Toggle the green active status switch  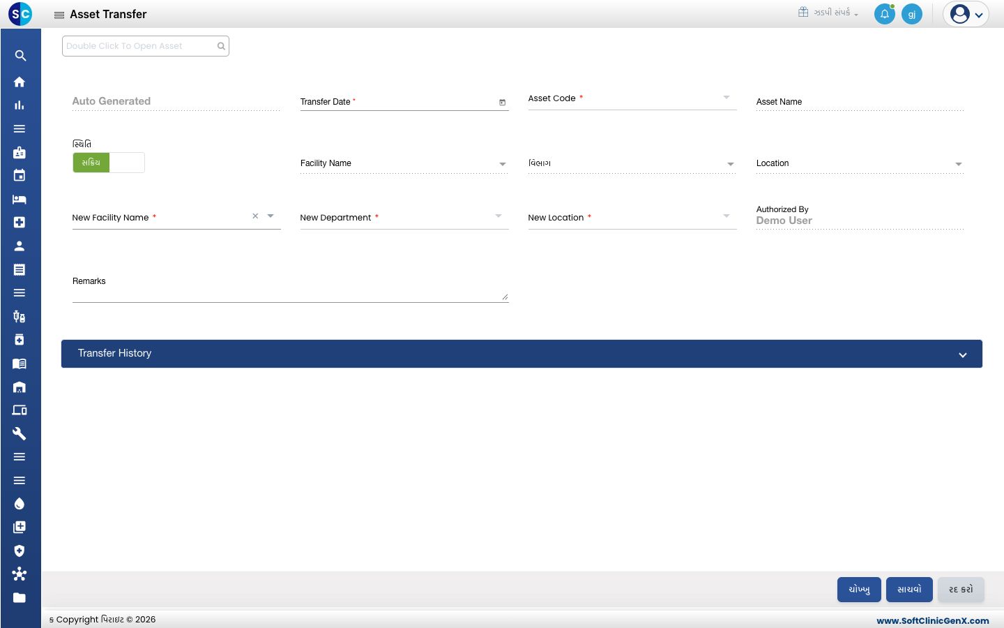coord(109,163)
